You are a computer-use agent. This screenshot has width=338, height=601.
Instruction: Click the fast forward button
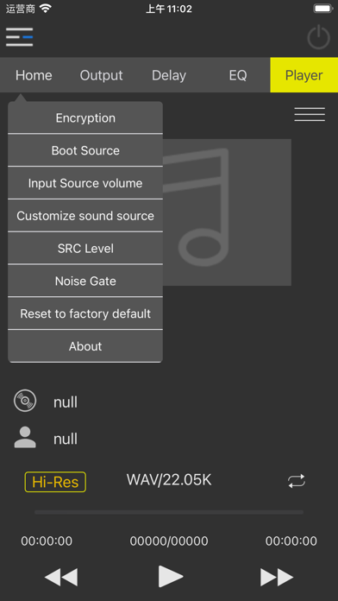277,577
